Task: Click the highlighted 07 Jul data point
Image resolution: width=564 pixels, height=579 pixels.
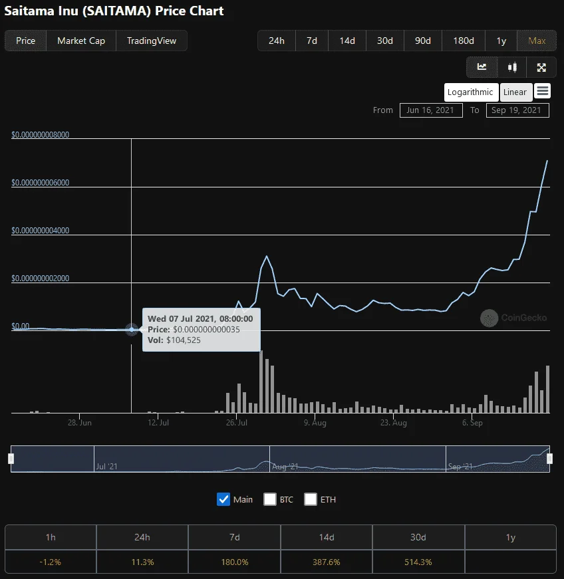Action: (132, 329)
